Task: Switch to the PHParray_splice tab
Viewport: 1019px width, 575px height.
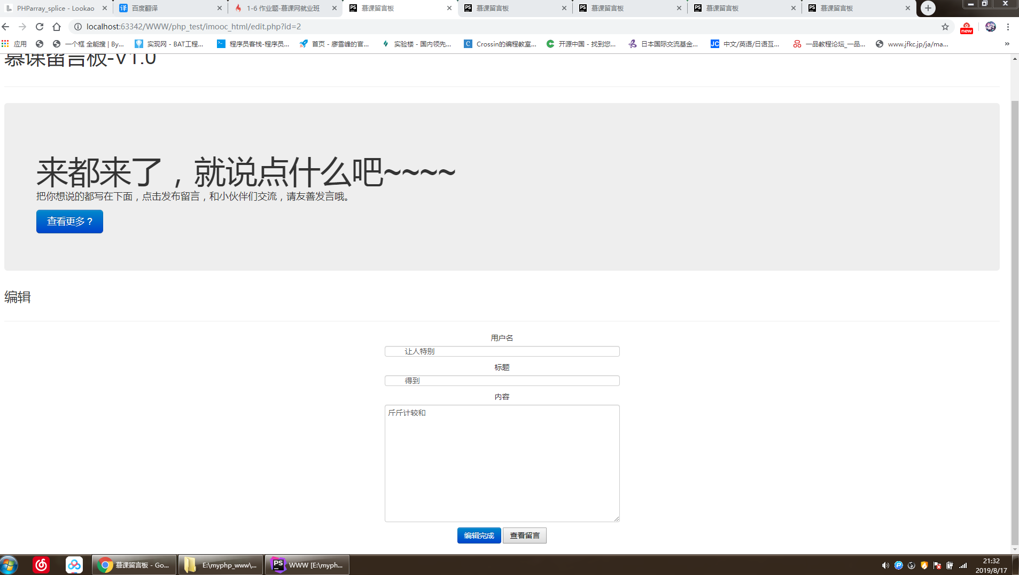Action: tap(53, 8)
